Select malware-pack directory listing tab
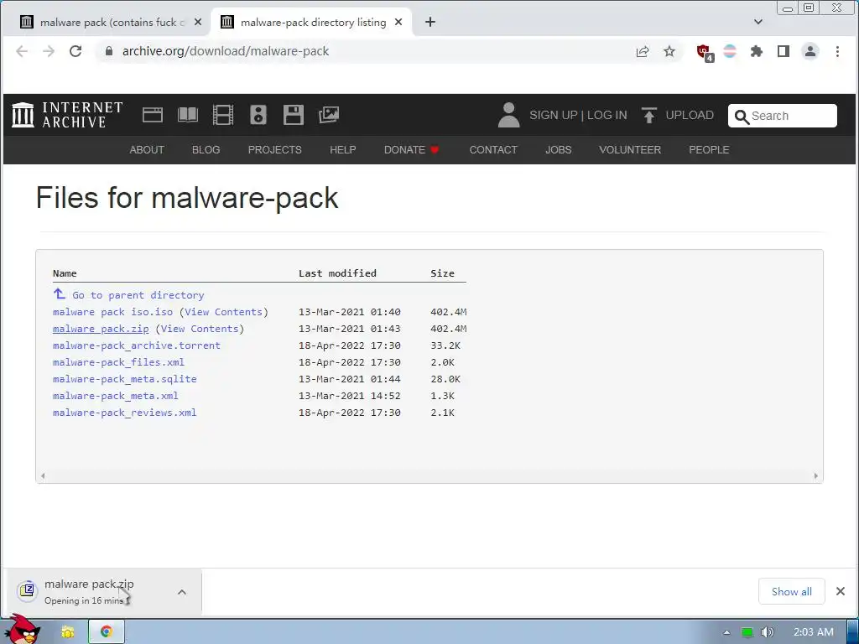Image resolution: width=859 pixels, height=644 pixels. pos(312,23)
